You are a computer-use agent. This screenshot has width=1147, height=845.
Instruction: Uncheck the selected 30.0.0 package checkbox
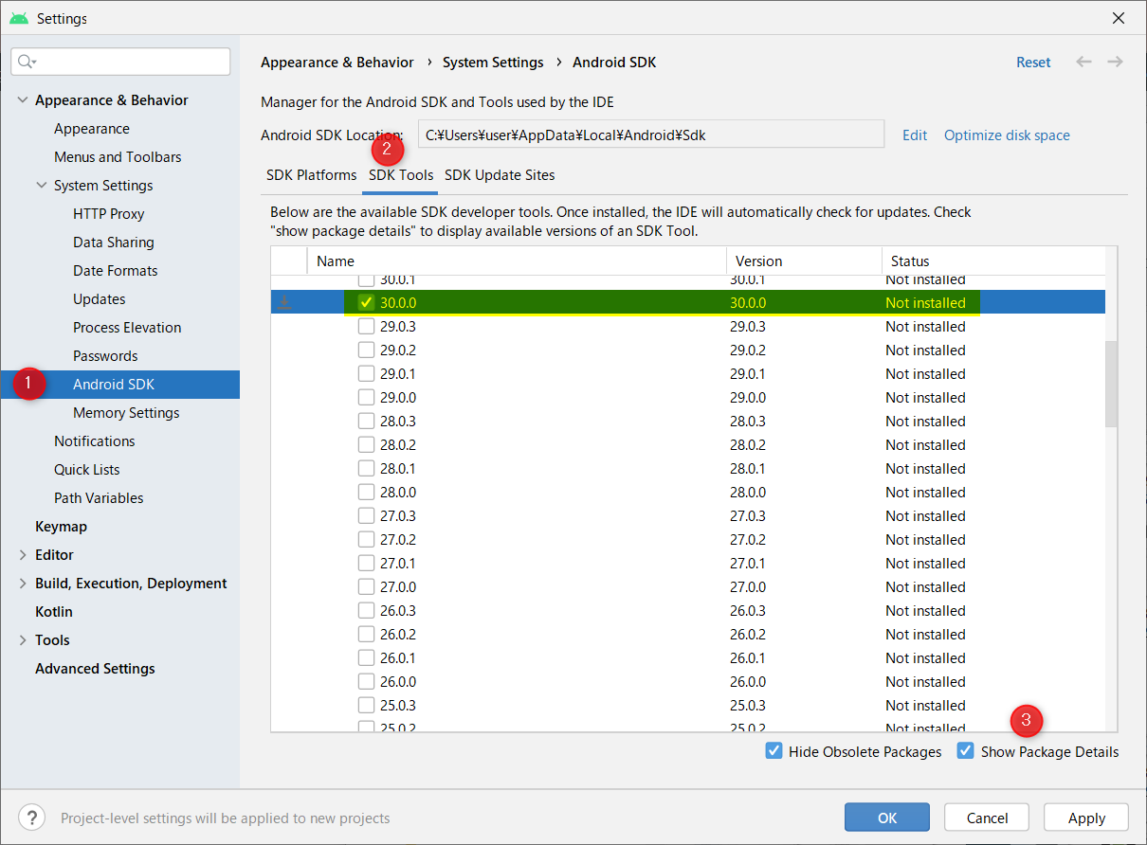(366, 301)
